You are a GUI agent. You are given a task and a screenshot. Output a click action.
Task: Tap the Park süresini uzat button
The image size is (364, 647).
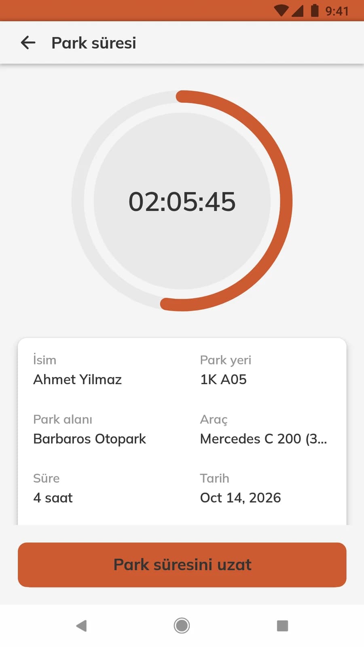182,565
